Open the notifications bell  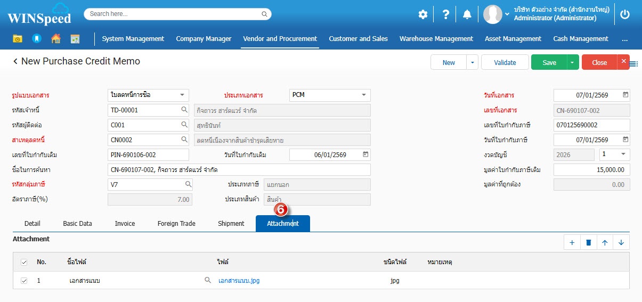(x=467, y=14)
